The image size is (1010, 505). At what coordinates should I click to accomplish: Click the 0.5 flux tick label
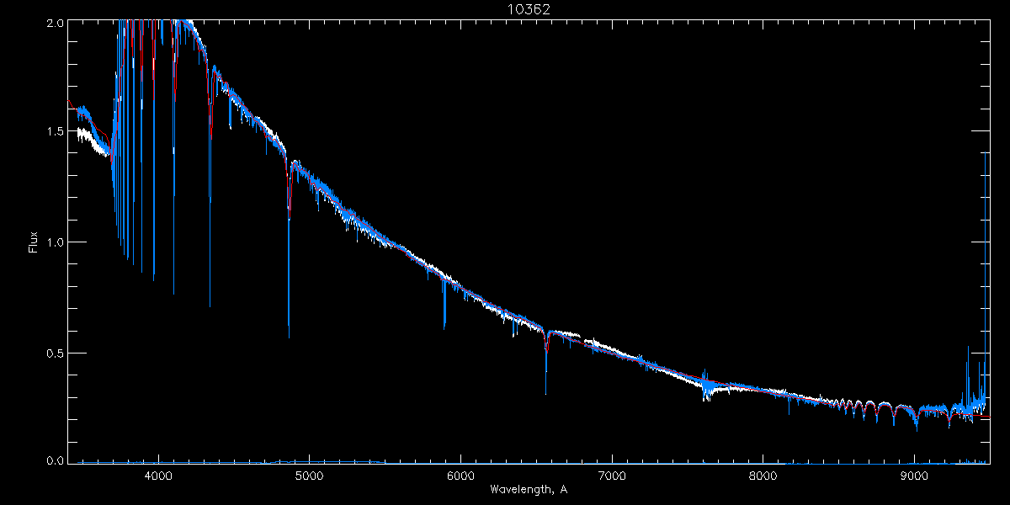point(55,353)
